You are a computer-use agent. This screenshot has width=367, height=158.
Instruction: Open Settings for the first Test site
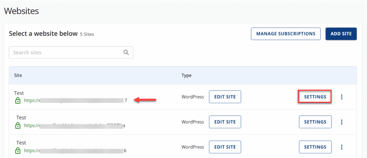pyautogui.click(x=315, y=97)
